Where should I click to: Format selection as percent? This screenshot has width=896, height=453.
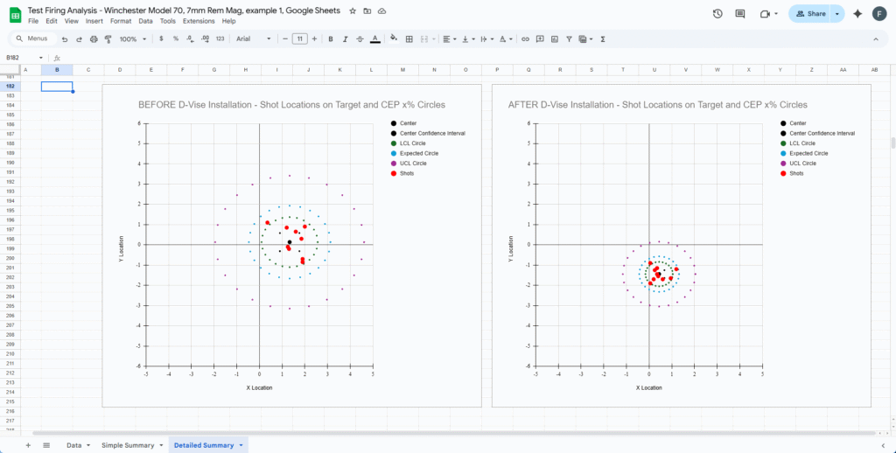click(x=175, y=38)
